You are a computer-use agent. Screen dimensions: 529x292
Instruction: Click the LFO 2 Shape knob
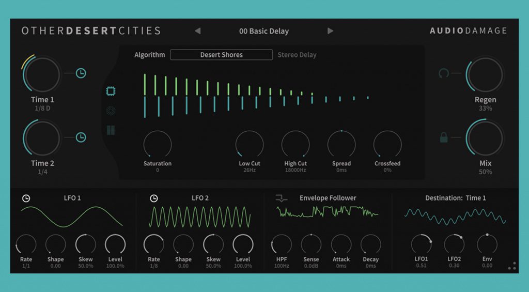coord(183,244)
